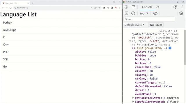Image resolution: width=186 pixels, height=104 pixels.
Task: Toggle the console sidebar
Action: [126, 13]
